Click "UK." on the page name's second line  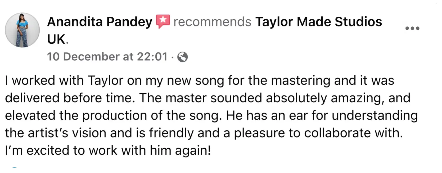click(x=57, y=39)
